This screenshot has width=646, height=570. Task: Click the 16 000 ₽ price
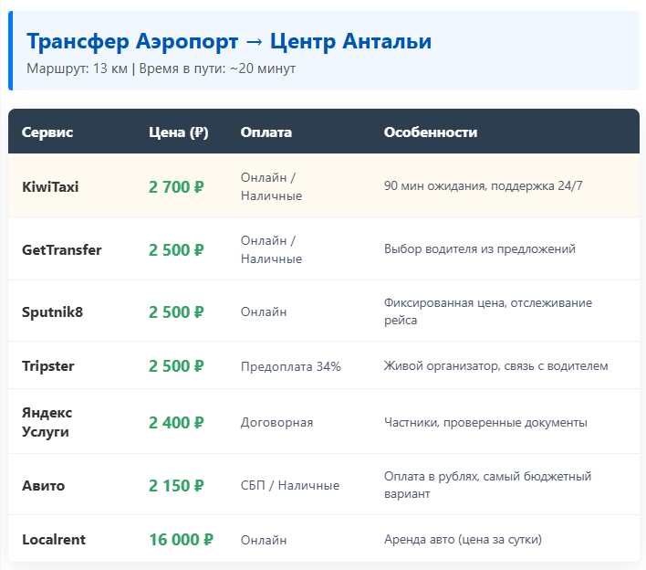tap(181, 540)
